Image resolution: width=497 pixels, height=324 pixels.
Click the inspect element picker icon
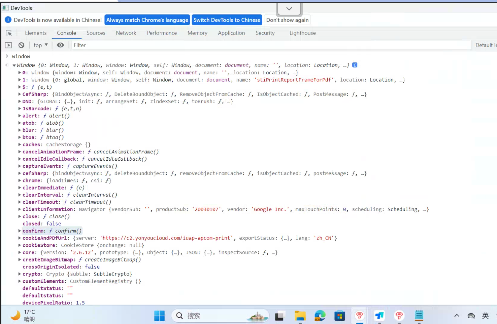[9, 33]
